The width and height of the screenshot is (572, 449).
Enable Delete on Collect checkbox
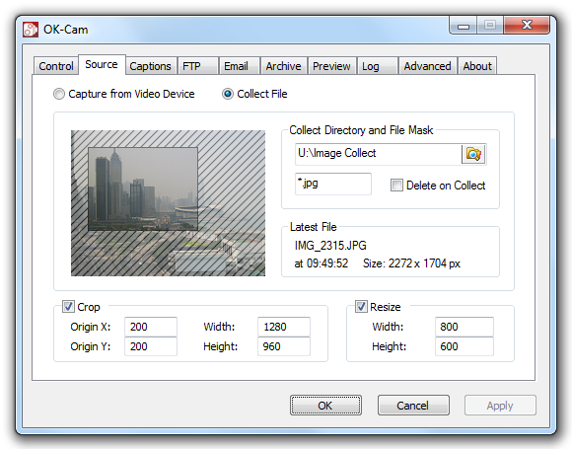click(396, 186)
